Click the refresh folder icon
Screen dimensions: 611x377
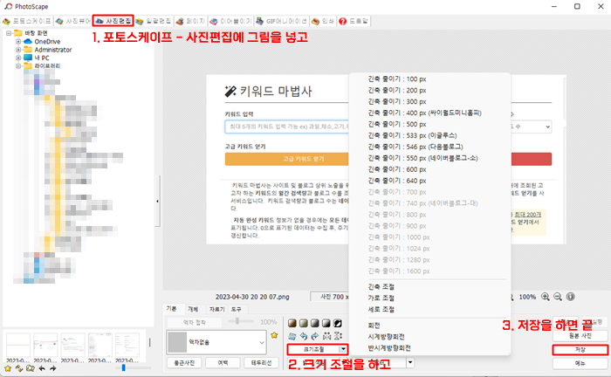(19, 368)
